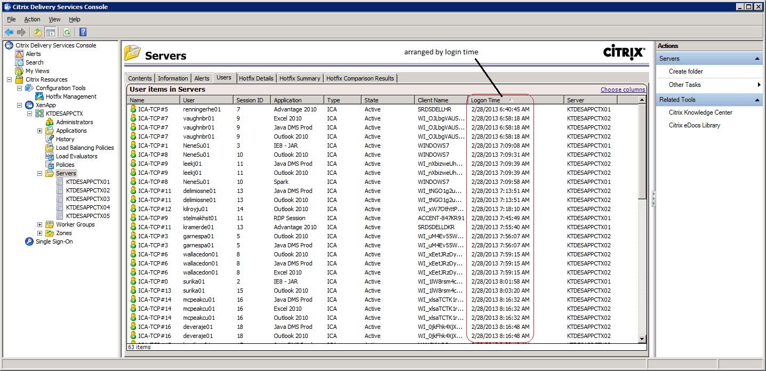The height and width of the screenshot is (371, 766).
Task: Open Help via the question mark icon
Action: (x=83, y=33)
